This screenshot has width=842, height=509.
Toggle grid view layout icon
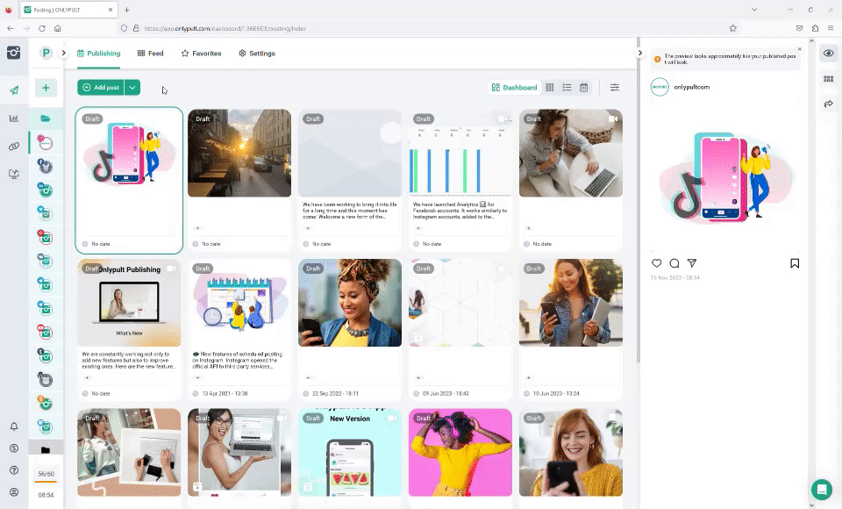tap(550, 88)
